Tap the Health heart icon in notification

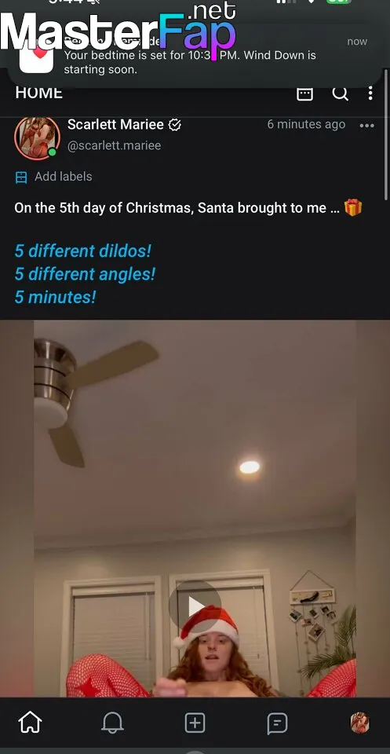pos(37,56)
